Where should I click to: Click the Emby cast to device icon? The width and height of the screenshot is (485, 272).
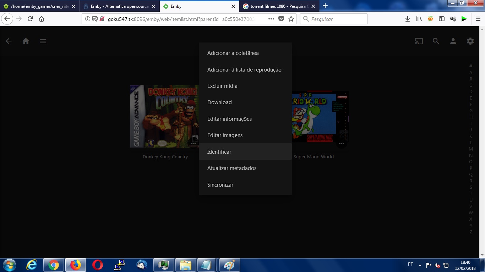click(x=419, y=41)
